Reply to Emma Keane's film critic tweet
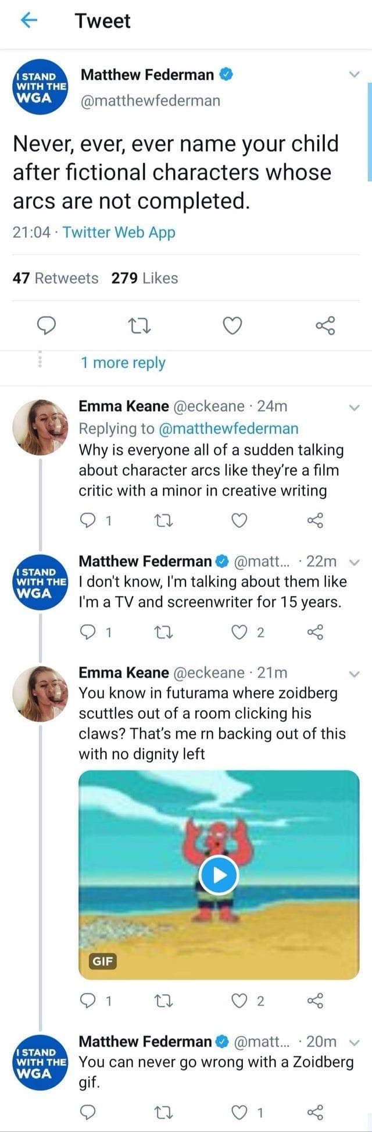Screen dimensions: 372x1132 pos(87,520)
